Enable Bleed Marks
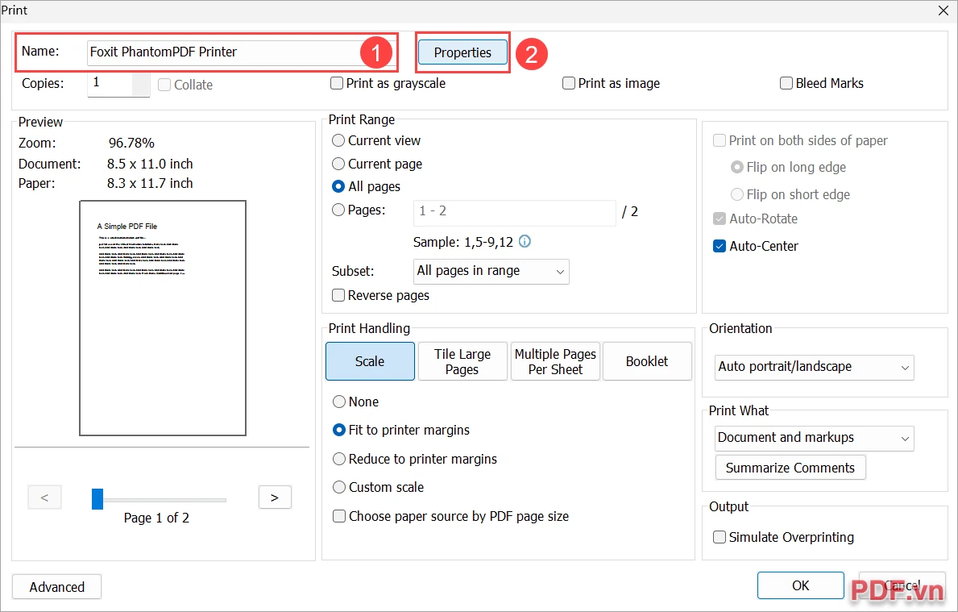The width and height of the screenshot is (958, 612). point(822,83)
